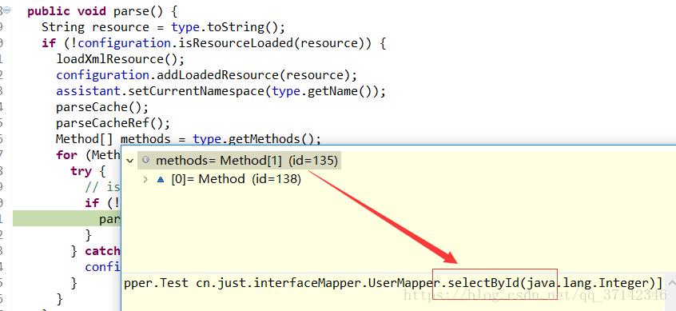The height and width of the screenshot is (311, 676).
Task: Click the 'for (Meth' loop line
Action: (88, 155)
